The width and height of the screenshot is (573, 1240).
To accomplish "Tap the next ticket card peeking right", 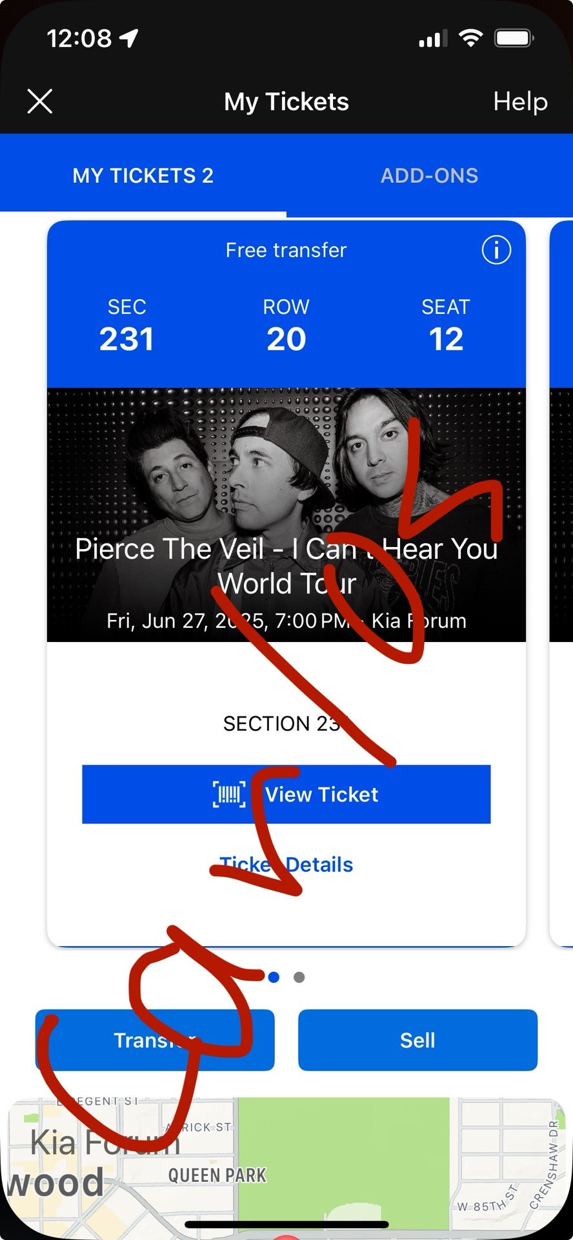I will (561, 581).
